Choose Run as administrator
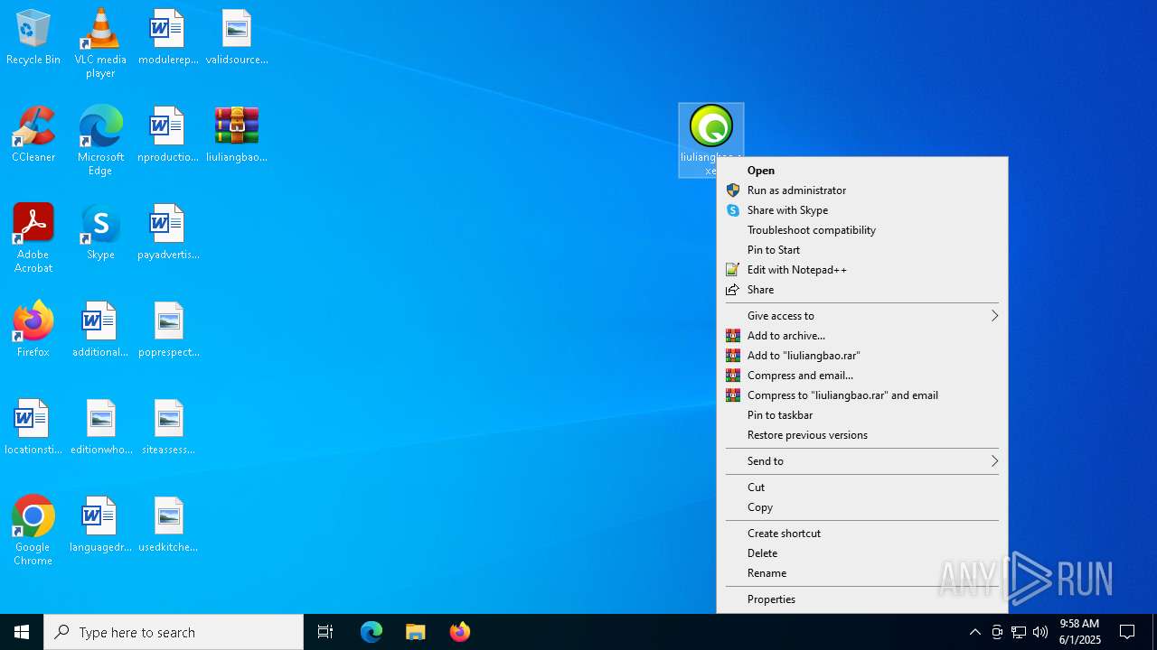 pyautogui.click(x=862, y=190)
